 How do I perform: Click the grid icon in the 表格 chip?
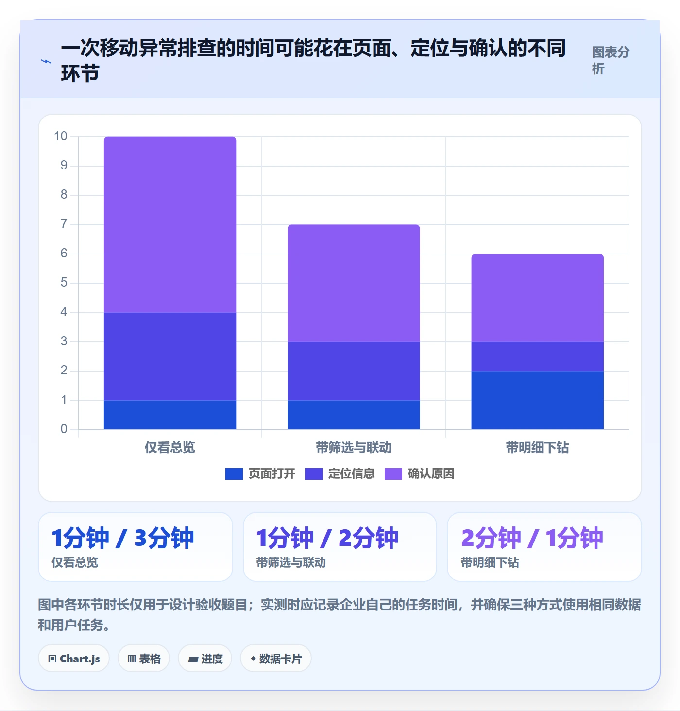pos(132,659)
